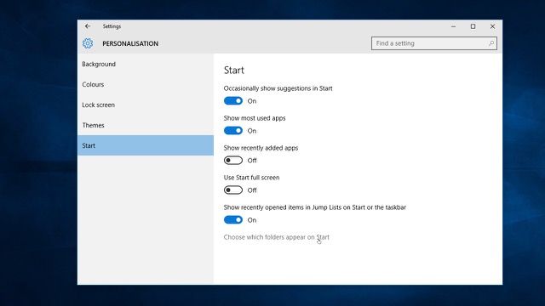Viewport: 545px width, 306px height.
Task: Select Colours in the sidebar
Action: pos(146,84)
